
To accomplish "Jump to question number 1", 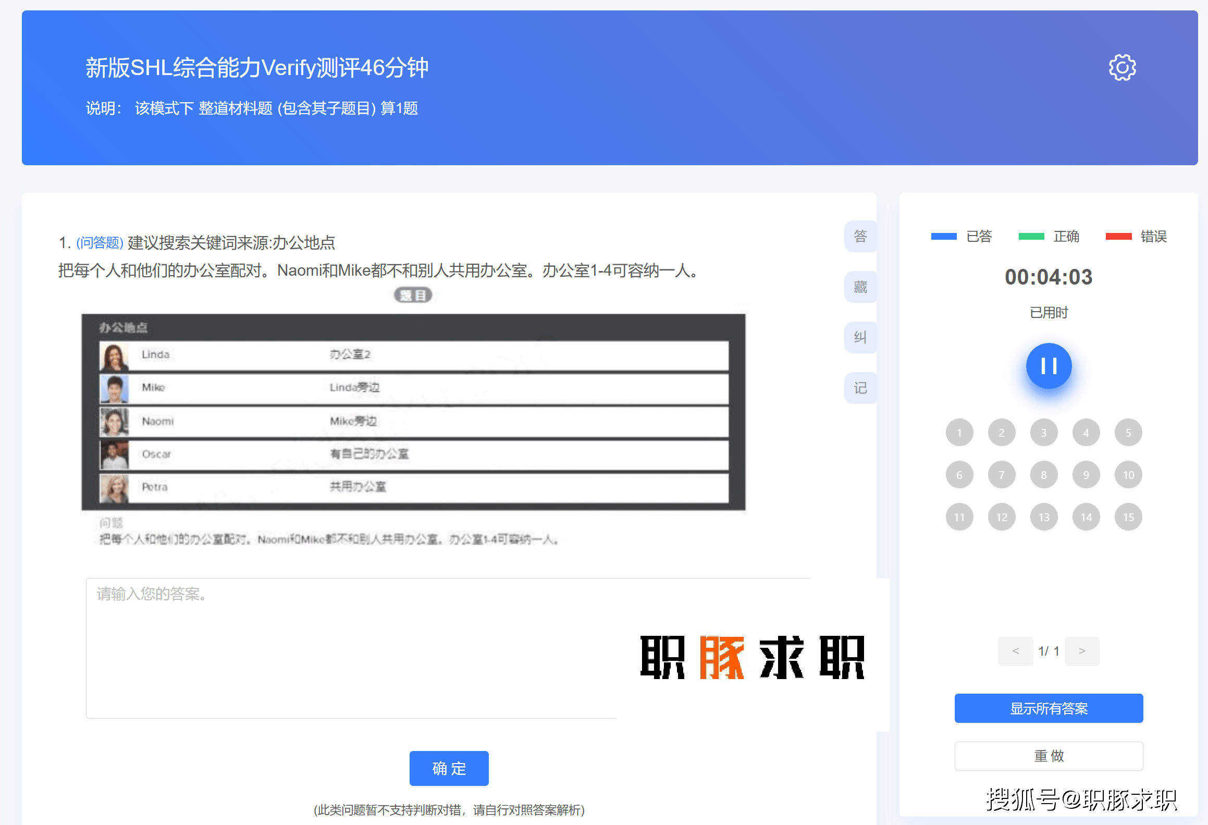I will tap(959, 433).
